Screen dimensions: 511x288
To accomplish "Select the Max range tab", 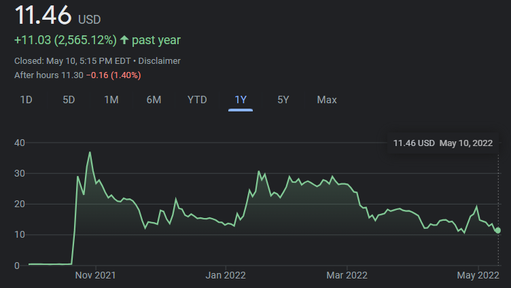I will tap(327, 100).
